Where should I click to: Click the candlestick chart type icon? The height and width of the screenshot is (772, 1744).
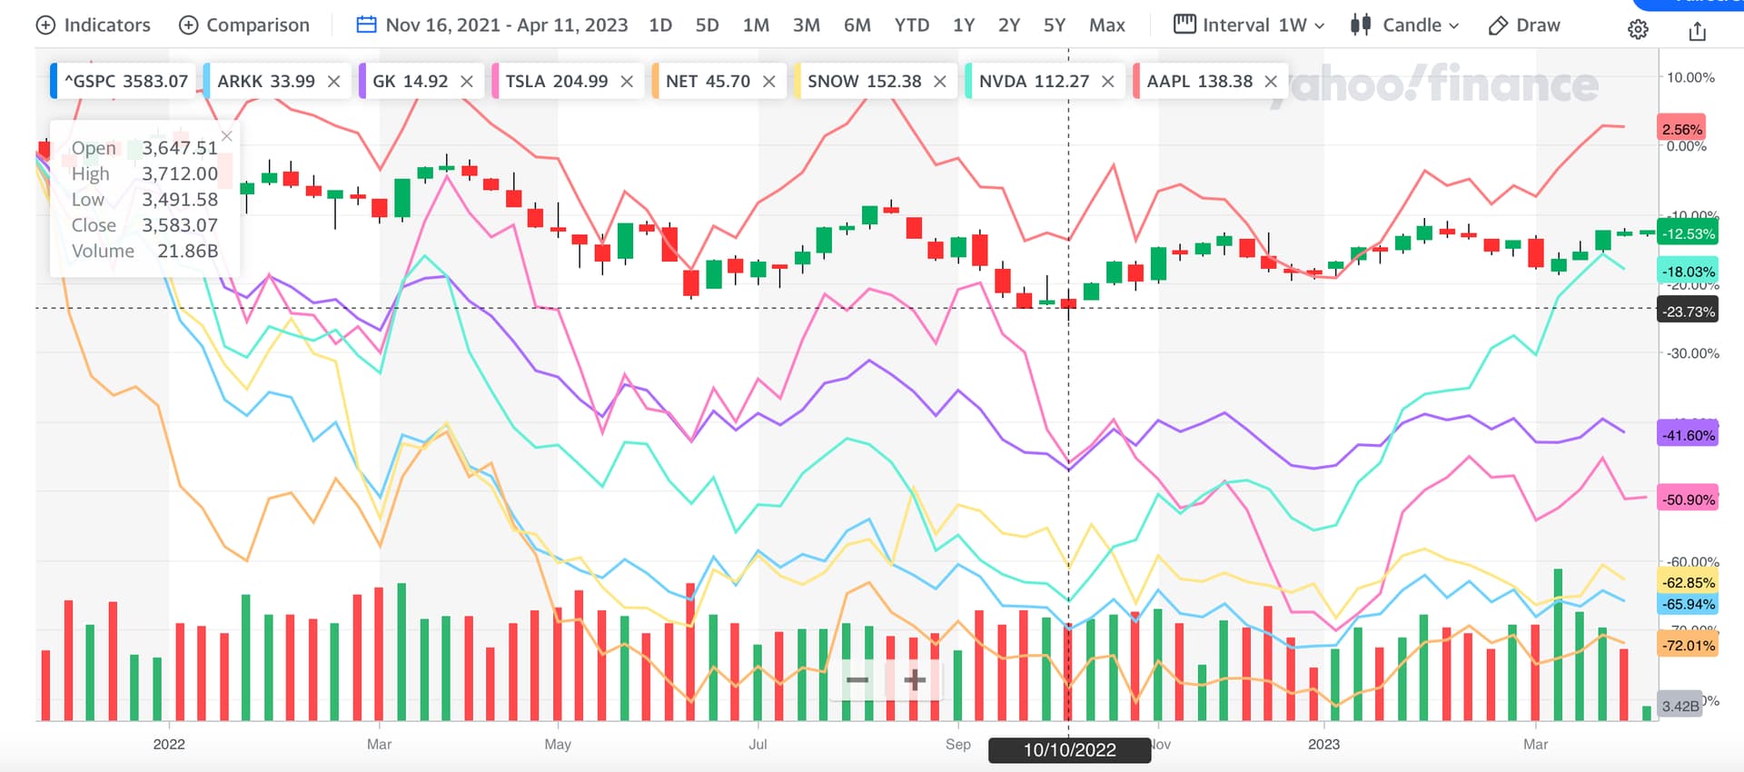[x=1360, y=25]
